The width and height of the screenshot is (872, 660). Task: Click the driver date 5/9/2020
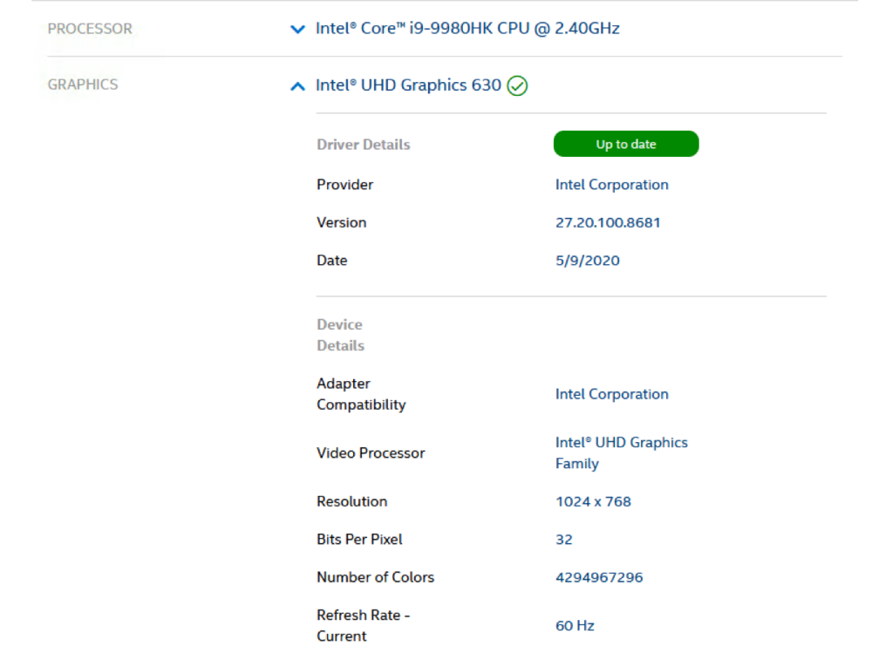(587, 261)
